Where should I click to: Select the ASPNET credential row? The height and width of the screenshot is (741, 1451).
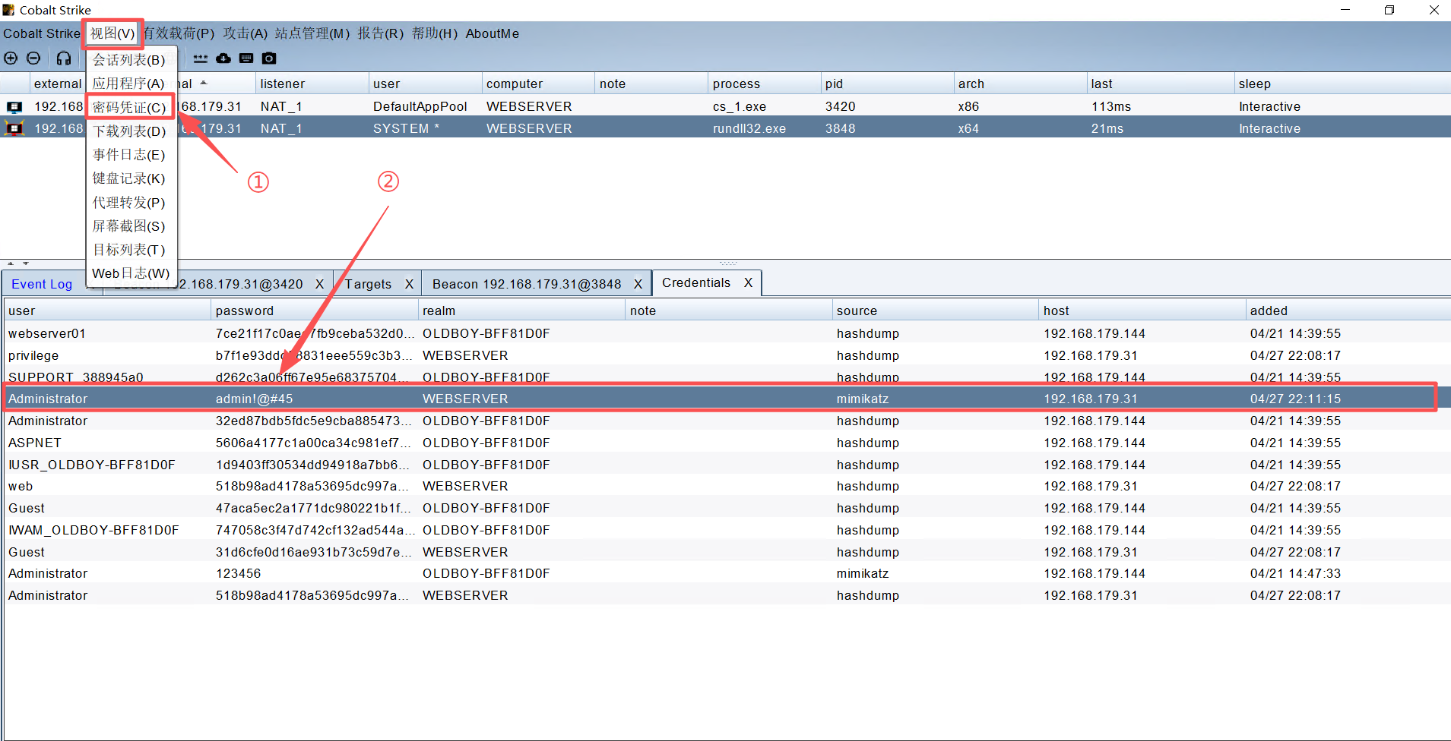point(727,443)
